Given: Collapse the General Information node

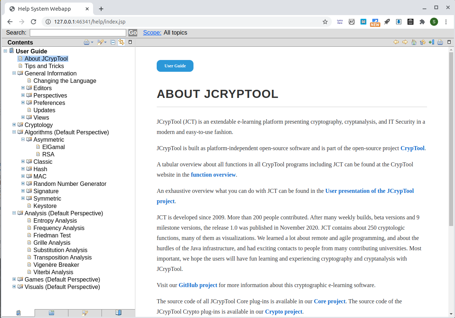Looking at the screenshot, I should tap(14, 73).
